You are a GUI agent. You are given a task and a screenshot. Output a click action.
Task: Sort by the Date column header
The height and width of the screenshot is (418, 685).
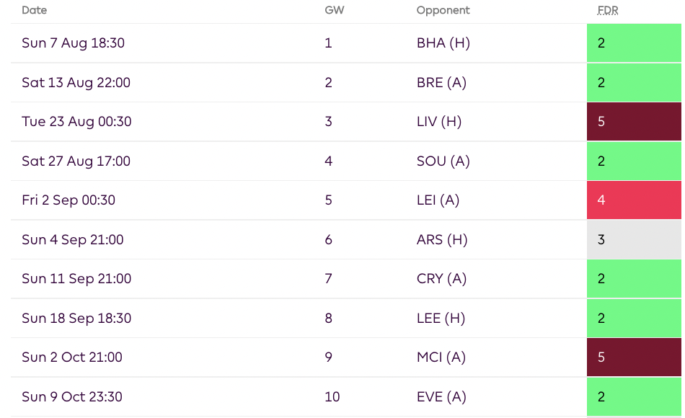[x=33, y=10]
